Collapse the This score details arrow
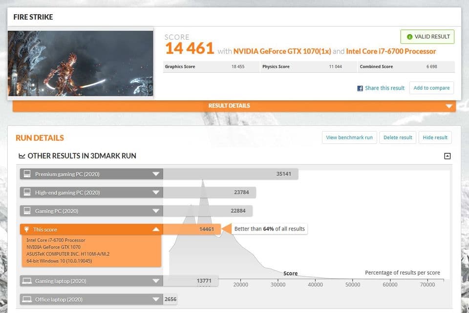Image resolution: width=469 pixels, height=313 pixels. [156, 230]
